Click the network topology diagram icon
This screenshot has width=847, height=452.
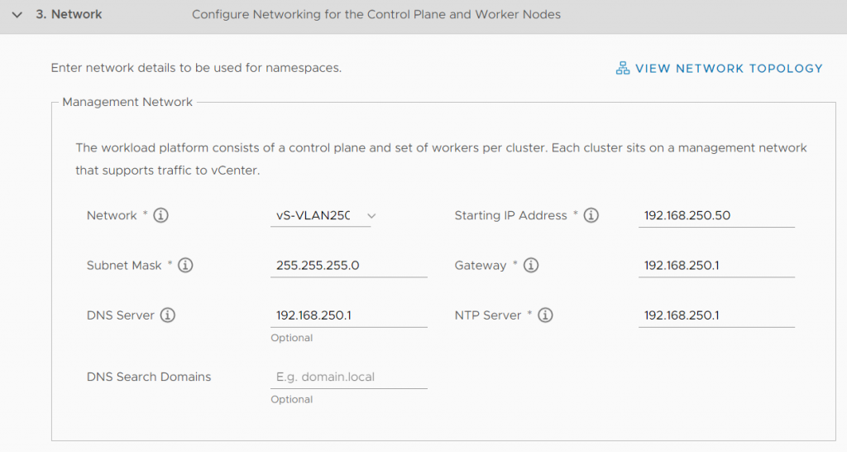623,68
